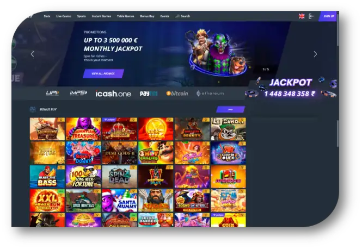Click the Sign Up button
Screen dimensions: 362x249
[328, 16]
